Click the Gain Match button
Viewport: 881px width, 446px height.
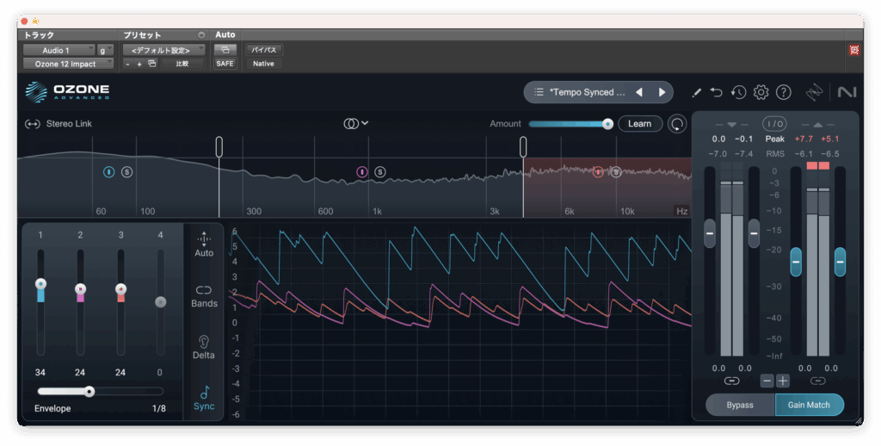tap(809, 405)
